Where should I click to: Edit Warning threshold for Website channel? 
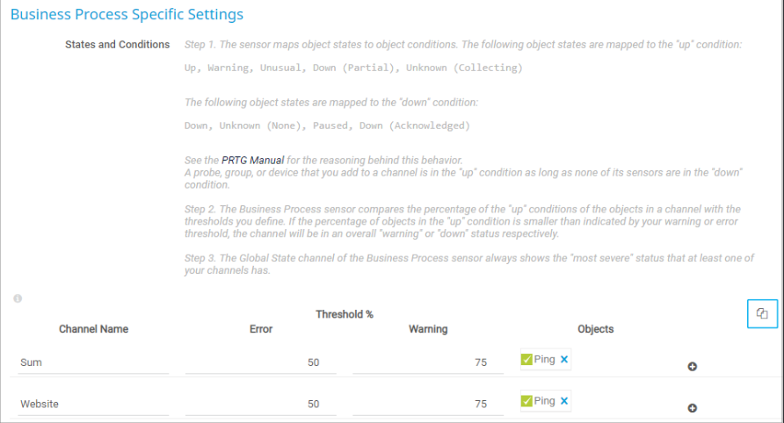point(427,404)
